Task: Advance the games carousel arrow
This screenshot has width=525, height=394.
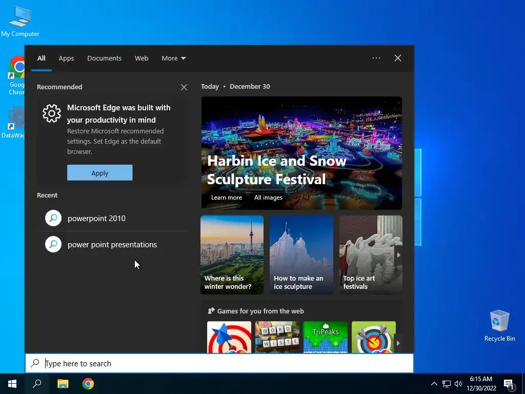Action: coord(398,343)
